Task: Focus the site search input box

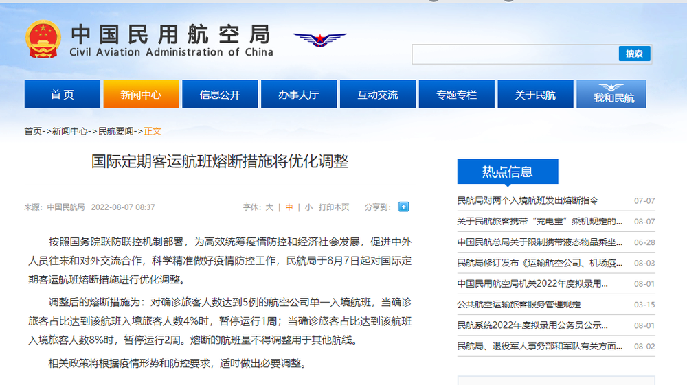Action: click(515, 54)
